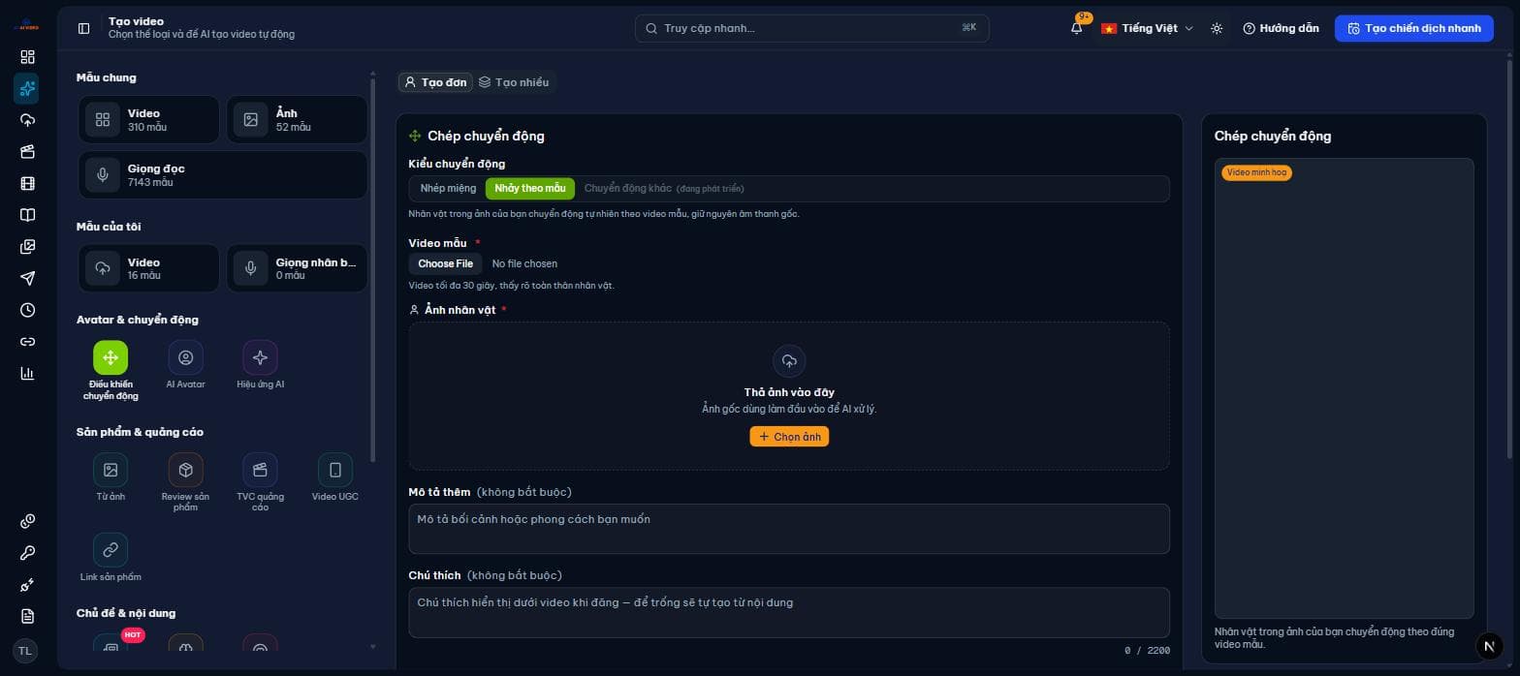The image size is (1520, 676).
Task: Open the dashboard grid icon in the sidebar
Action: coord(27,57)
